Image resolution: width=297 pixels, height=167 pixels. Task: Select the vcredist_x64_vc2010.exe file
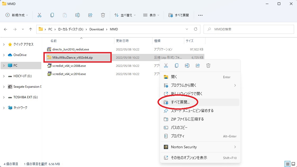pos(69,74)
